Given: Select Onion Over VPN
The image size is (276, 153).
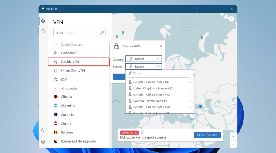Looking at the screenshot, I should coord(73,71).
